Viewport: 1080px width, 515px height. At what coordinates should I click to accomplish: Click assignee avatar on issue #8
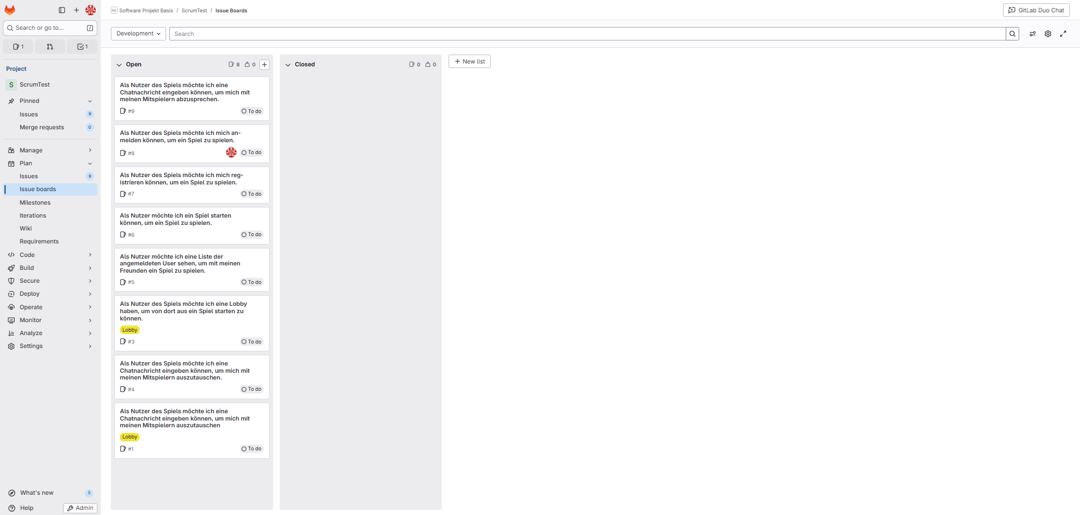(x=231, y=152)
